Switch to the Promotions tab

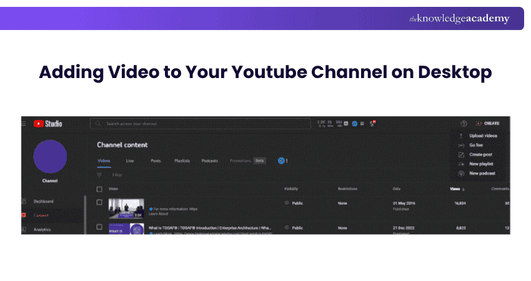[240, 161]
